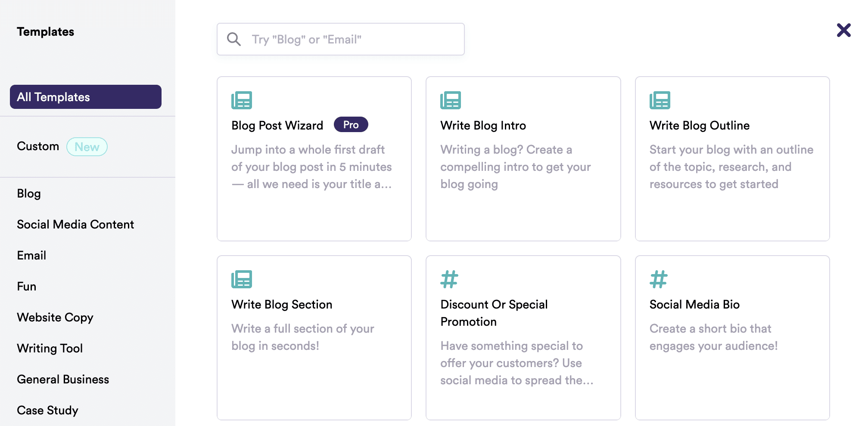865x426 pixels.
Task: Open the Write Blog Outline template card
Action: (732, 159)
